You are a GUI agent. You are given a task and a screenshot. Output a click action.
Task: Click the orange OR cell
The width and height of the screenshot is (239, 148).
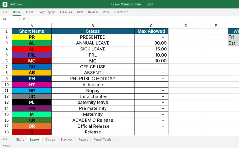(32, 126)
